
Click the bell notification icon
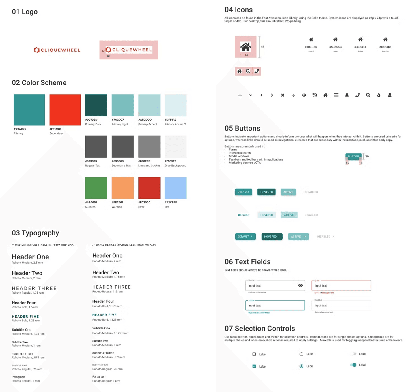point(347,95)
